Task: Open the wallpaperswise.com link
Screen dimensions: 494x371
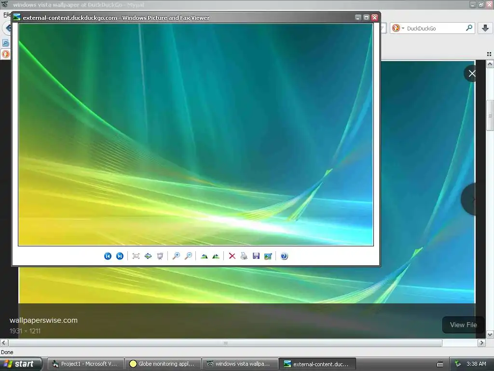Action: pyautogui.click(x=43, y=320)
